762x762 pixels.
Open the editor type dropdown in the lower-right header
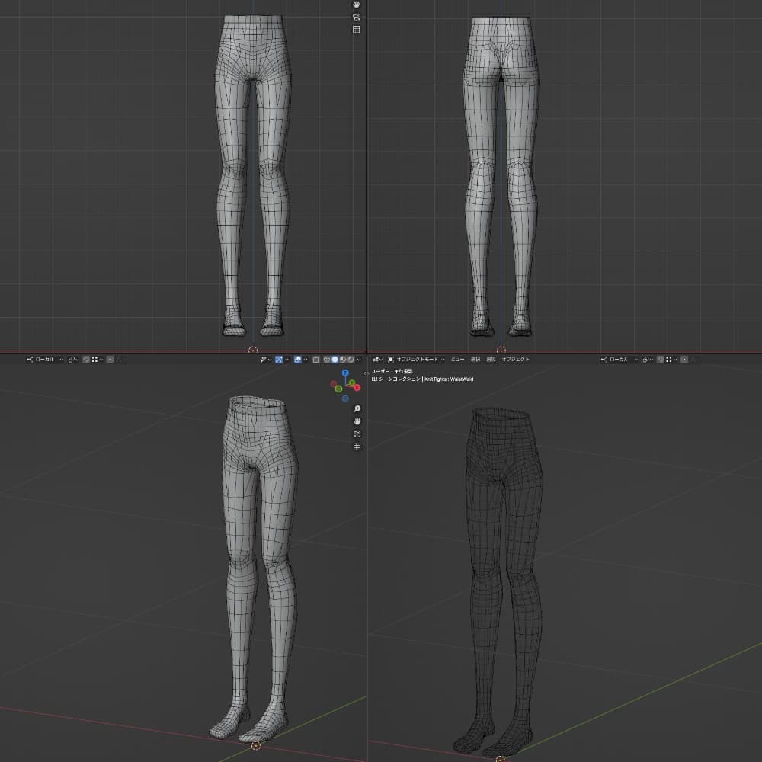[377, 360]
